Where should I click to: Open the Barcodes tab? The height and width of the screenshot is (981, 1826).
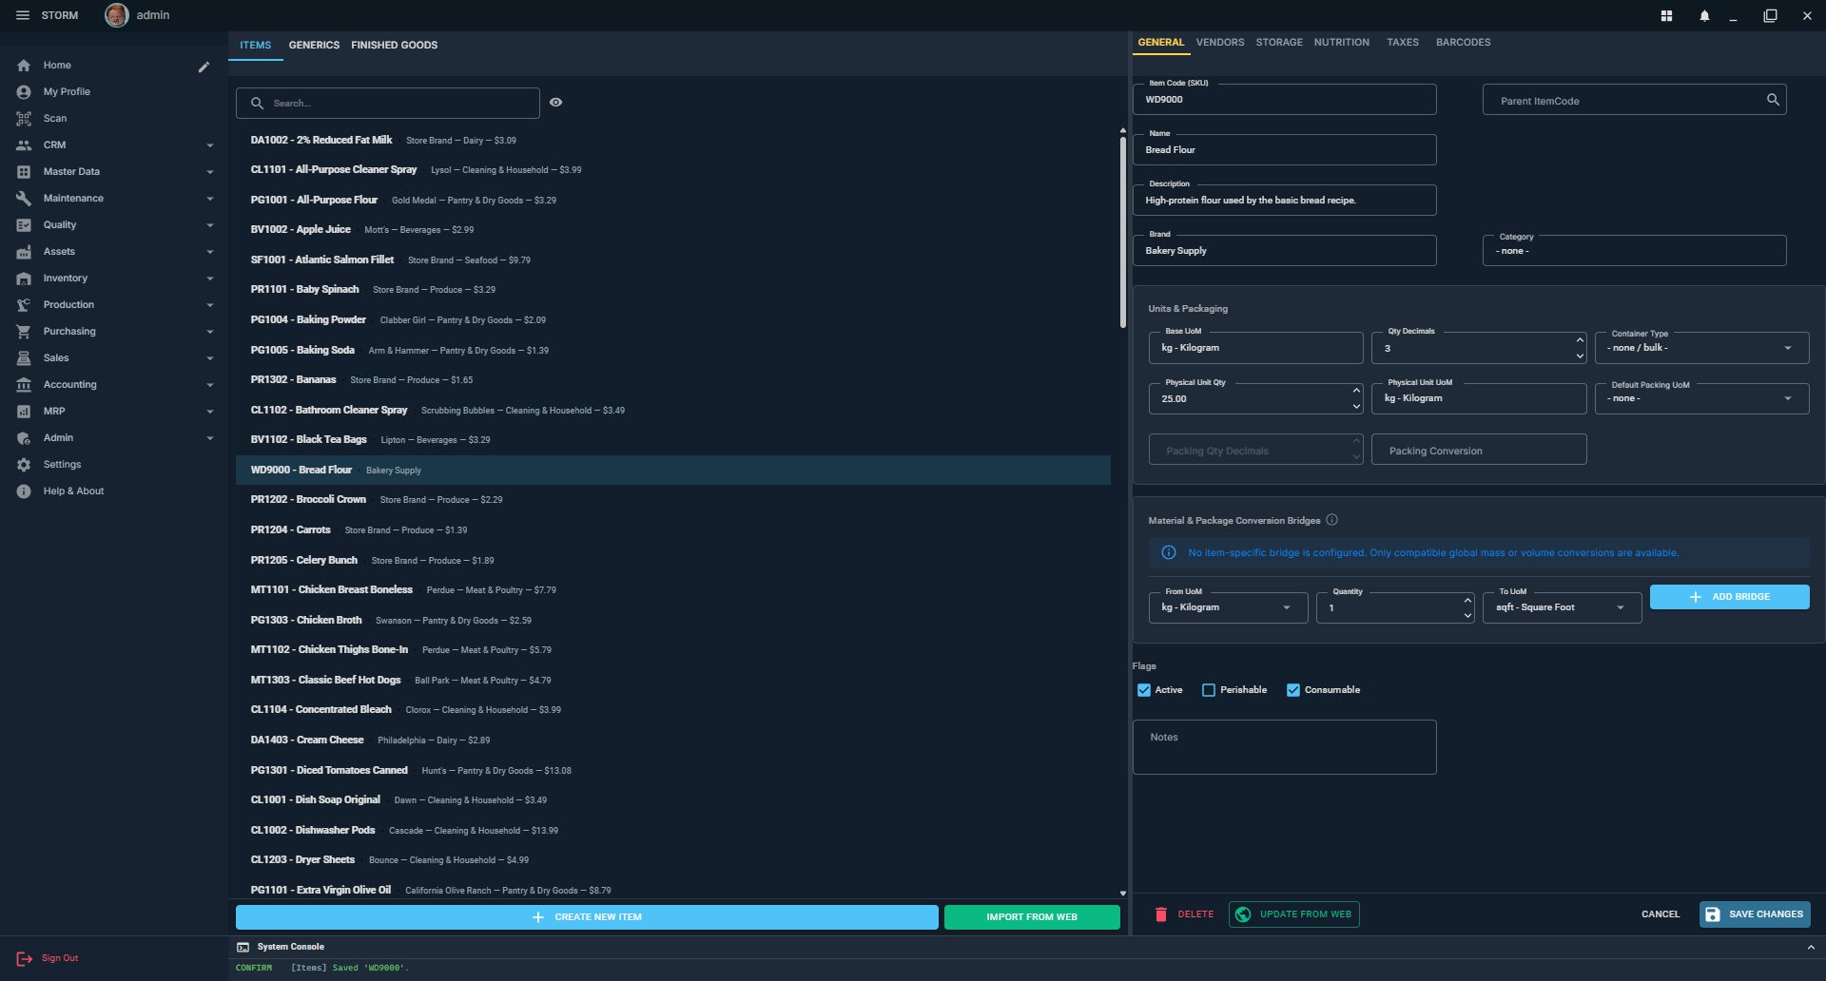click(x=1464, y=43)
